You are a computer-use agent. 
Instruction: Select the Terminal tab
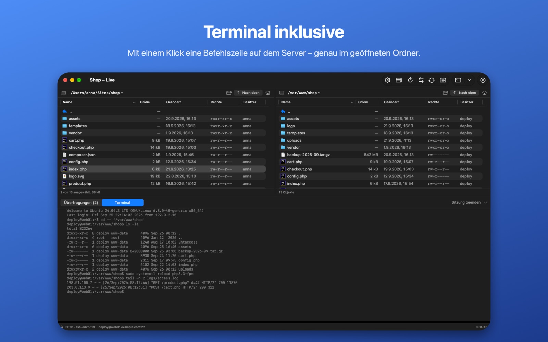[123, 202]
